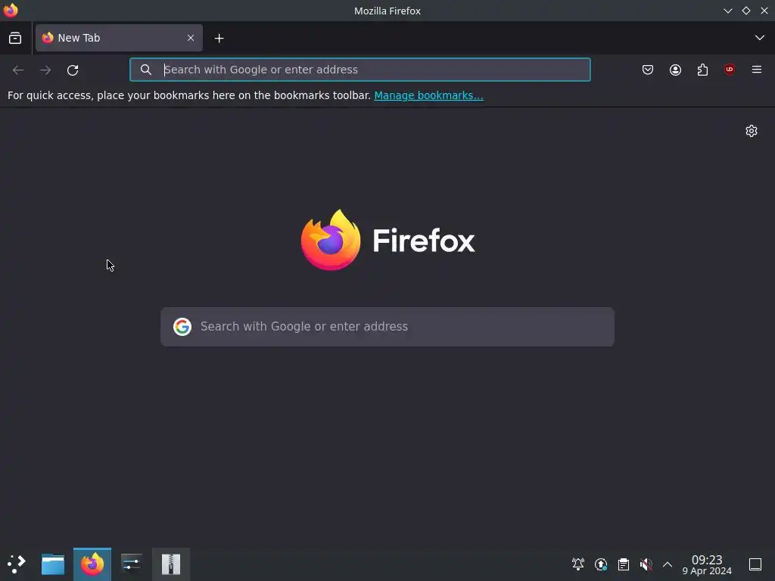The width and height of the screenshot is (775, 581).
Task: Open the Firefox View button in the tab bar
Action: coord(15,38)
